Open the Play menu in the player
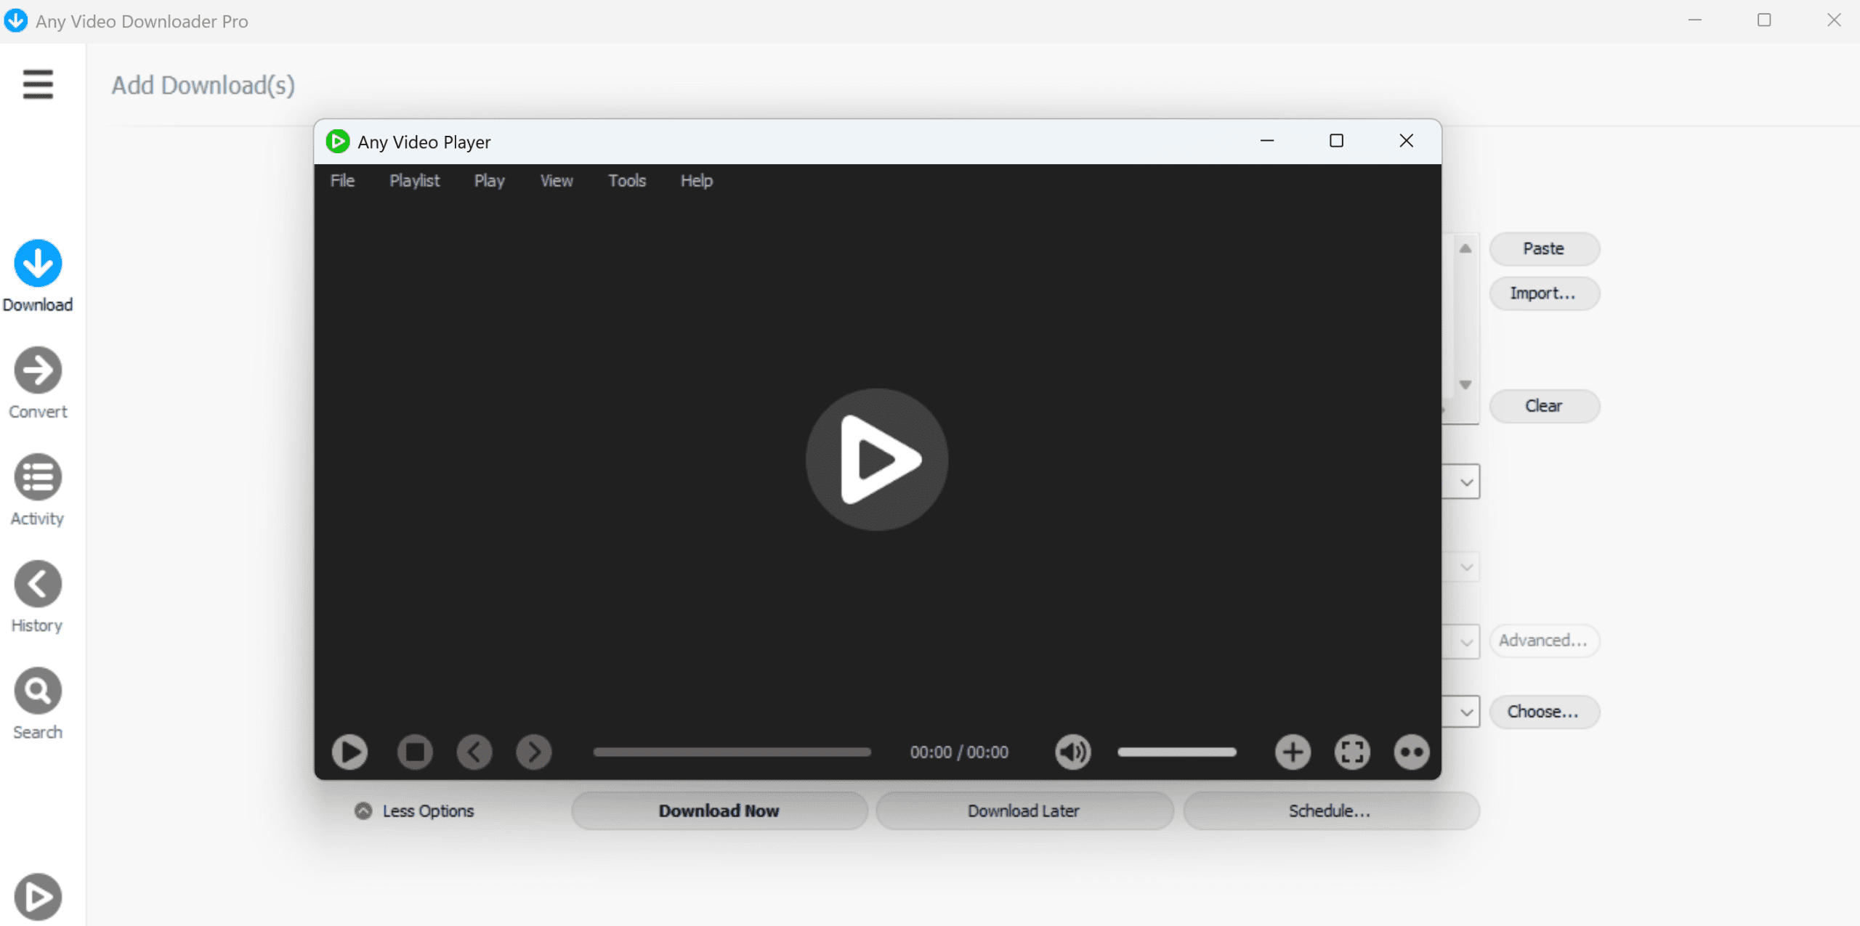Screen dimensions: 1860x926 [490, 181]
